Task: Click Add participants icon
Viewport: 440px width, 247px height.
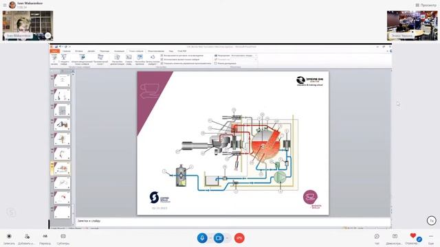Action: click(27, 237)
